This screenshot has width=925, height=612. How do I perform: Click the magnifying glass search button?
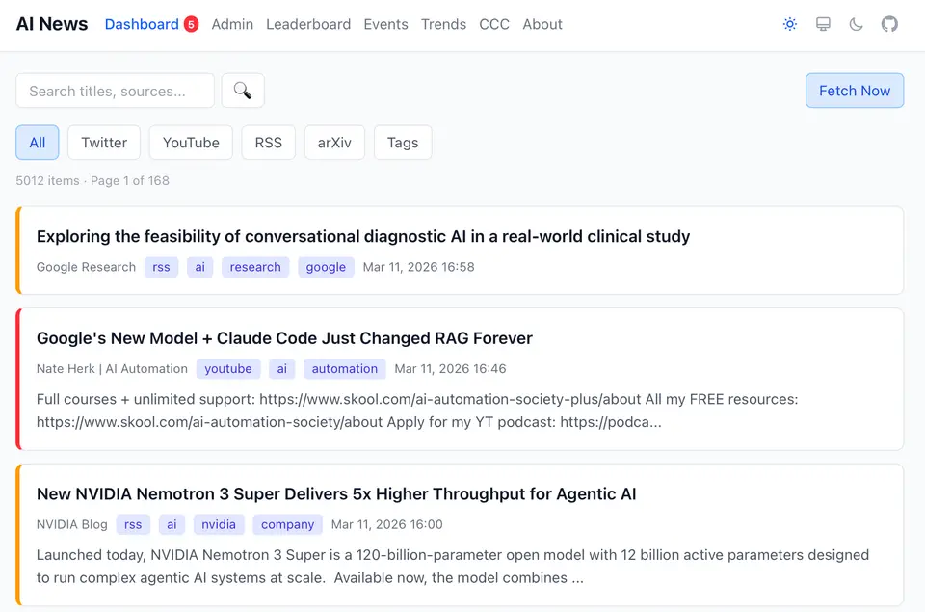coord(243,91)
